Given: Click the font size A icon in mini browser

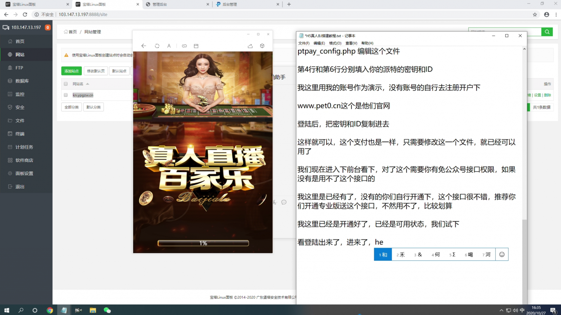Looking at the screenshot, I should (x=169, y=46).
